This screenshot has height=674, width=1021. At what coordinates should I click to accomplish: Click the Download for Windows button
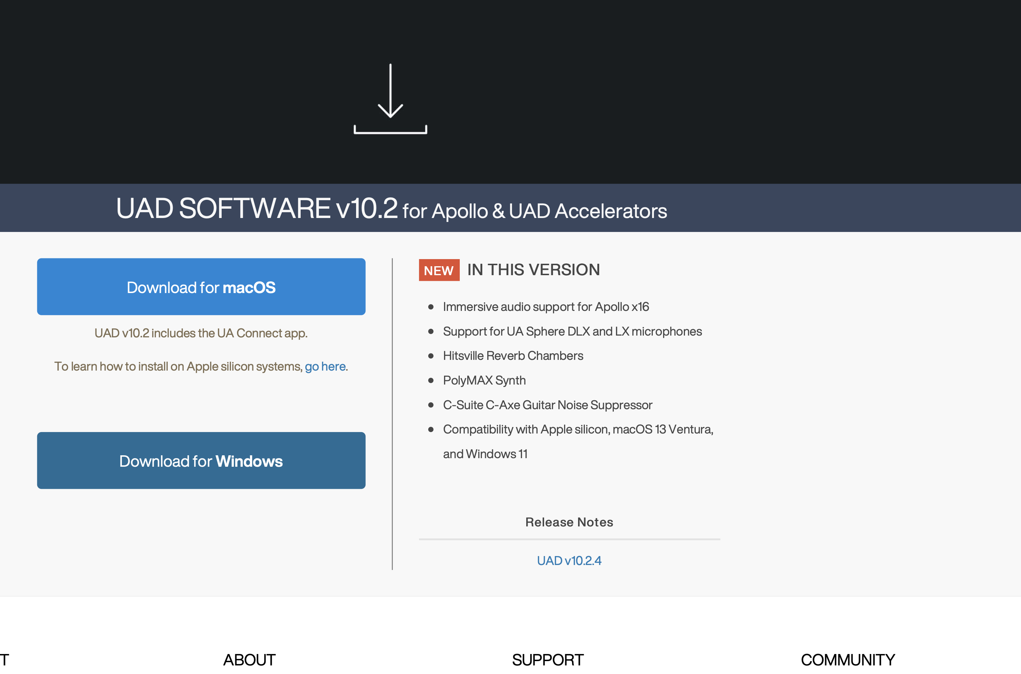click(x=201, y=460)
